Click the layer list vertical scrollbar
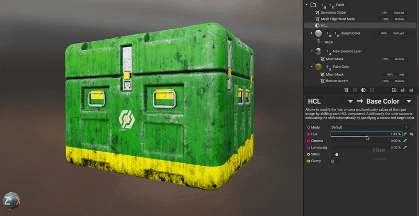419x216 pixels. (x=417, y=32)
